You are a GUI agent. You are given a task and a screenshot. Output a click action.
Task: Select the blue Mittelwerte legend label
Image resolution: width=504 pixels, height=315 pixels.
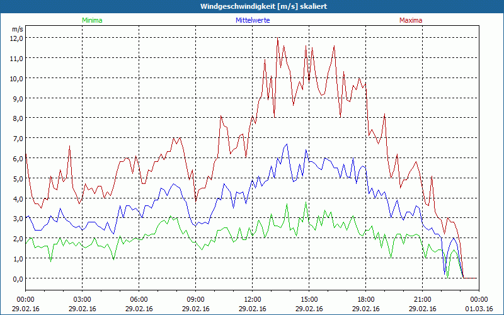click(253, 20)
